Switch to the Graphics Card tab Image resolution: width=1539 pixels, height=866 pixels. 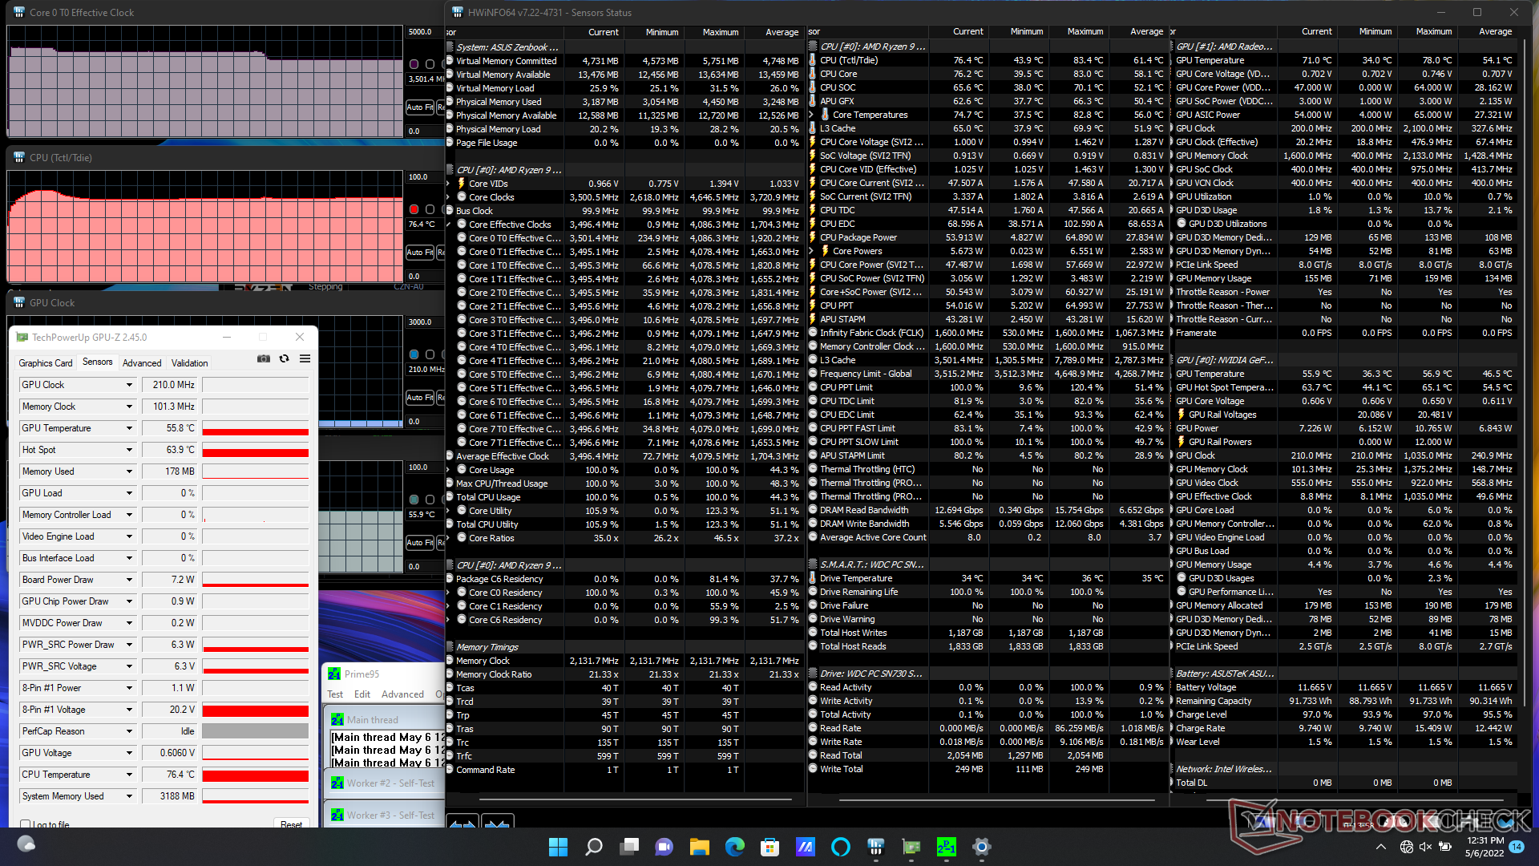click(46, 362)
